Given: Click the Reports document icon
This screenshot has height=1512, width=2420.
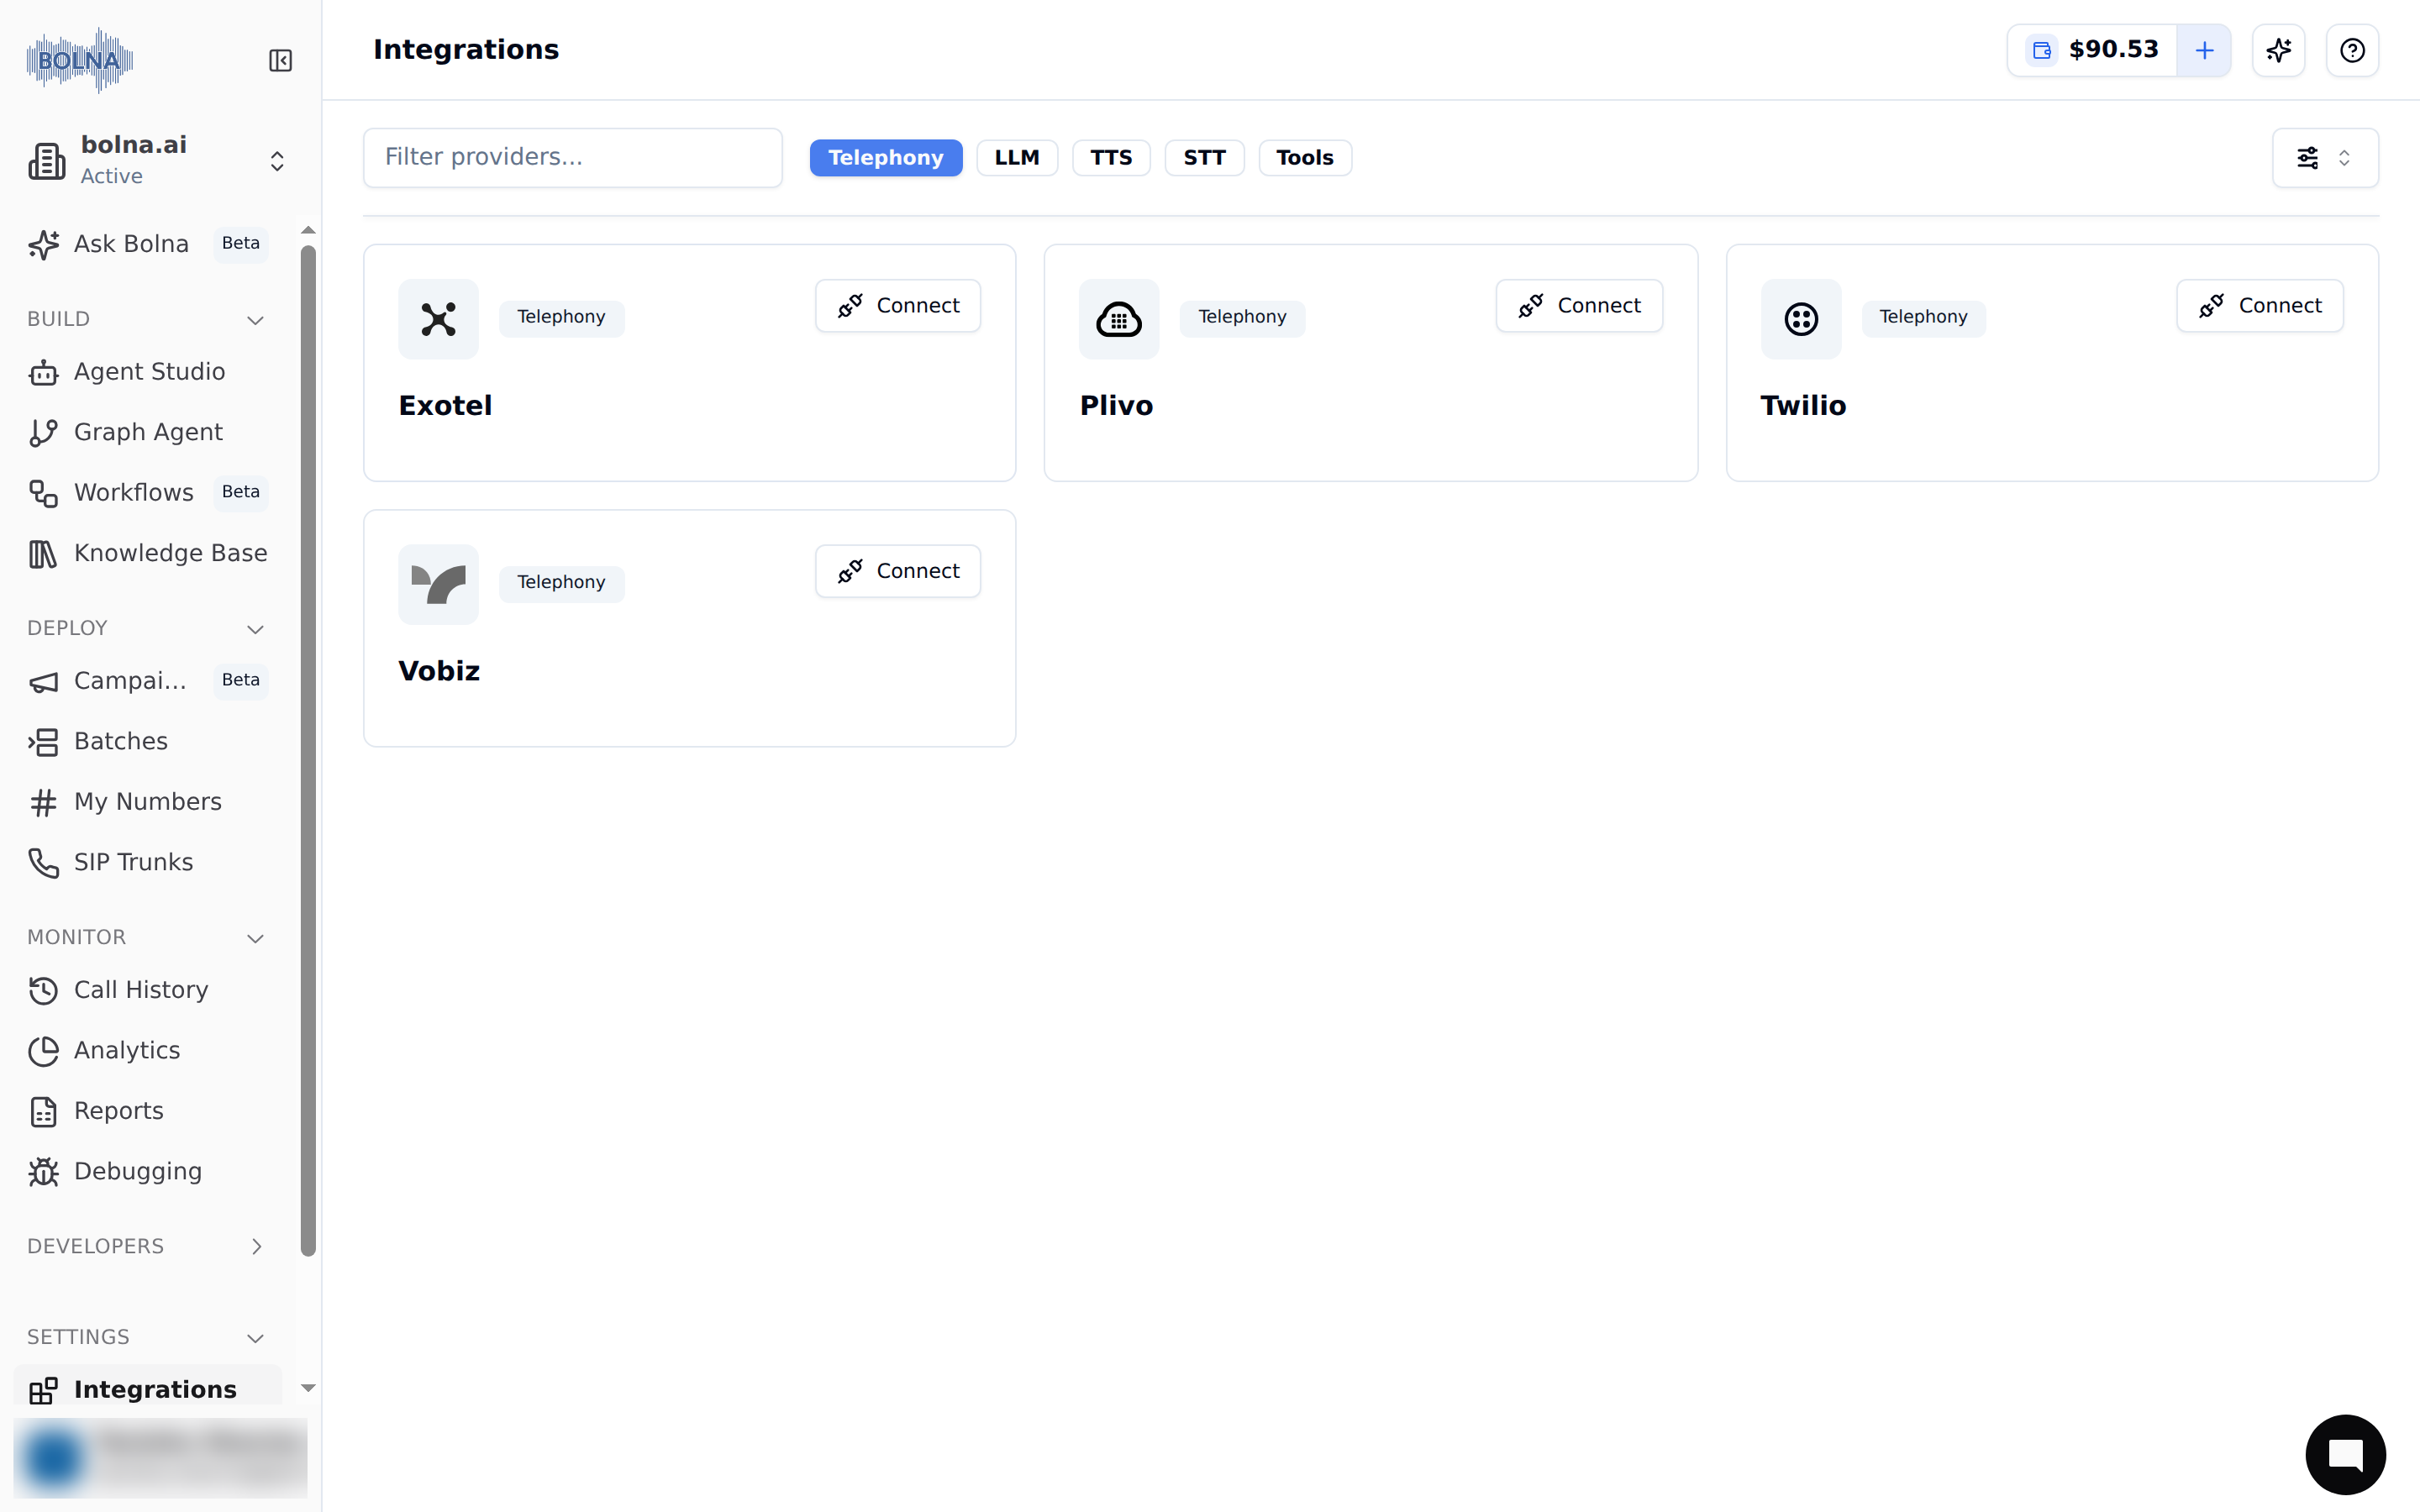Looking at the screenshot, I should (x=43, y=1111).
